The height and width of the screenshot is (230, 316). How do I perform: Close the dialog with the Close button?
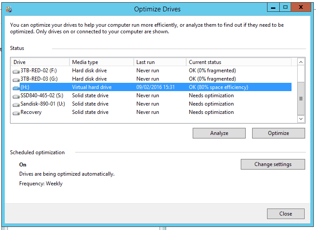pos(285,214)
